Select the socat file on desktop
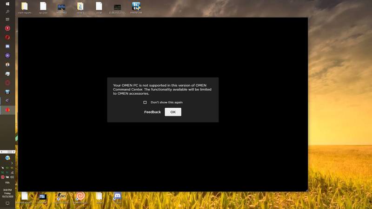 click(99, 8)
